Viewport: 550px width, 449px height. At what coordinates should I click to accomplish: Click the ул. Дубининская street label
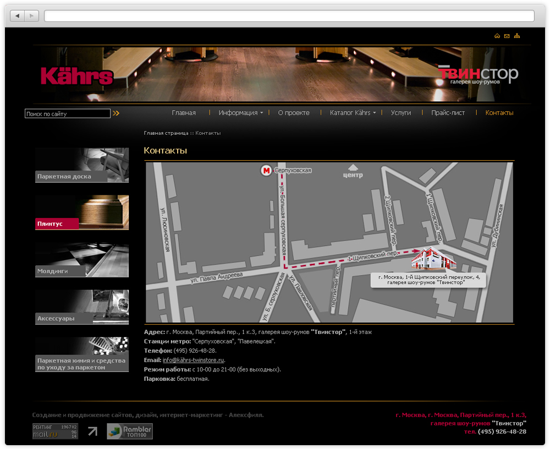coord(497,226)
